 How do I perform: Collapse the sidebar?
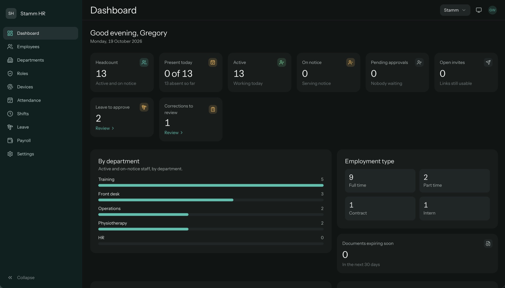pos(21,277)
